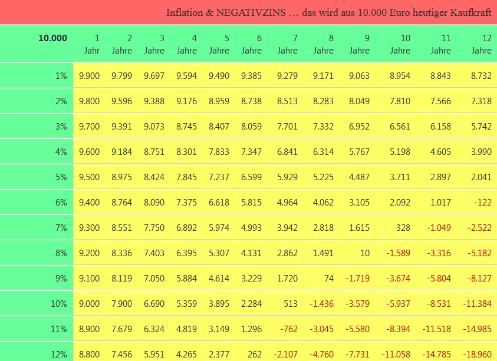Select cell '8.301' in the 4% row

(187, 152)
